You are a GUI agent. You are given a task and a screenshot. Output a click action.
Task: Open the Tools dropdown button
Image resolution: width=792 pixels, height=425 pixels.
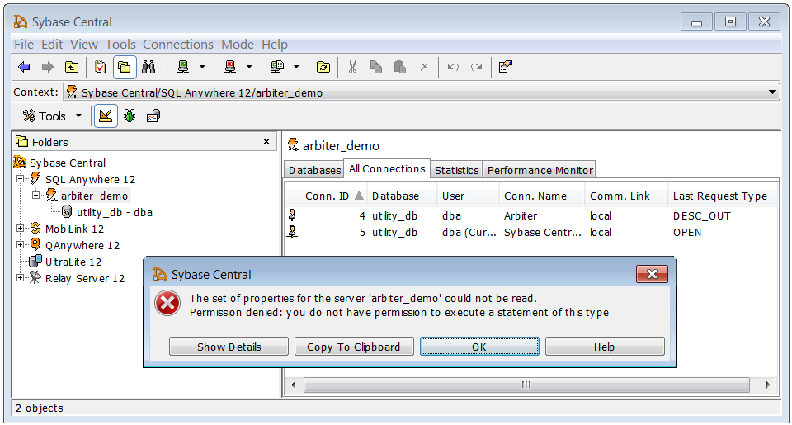coord(51,116)
